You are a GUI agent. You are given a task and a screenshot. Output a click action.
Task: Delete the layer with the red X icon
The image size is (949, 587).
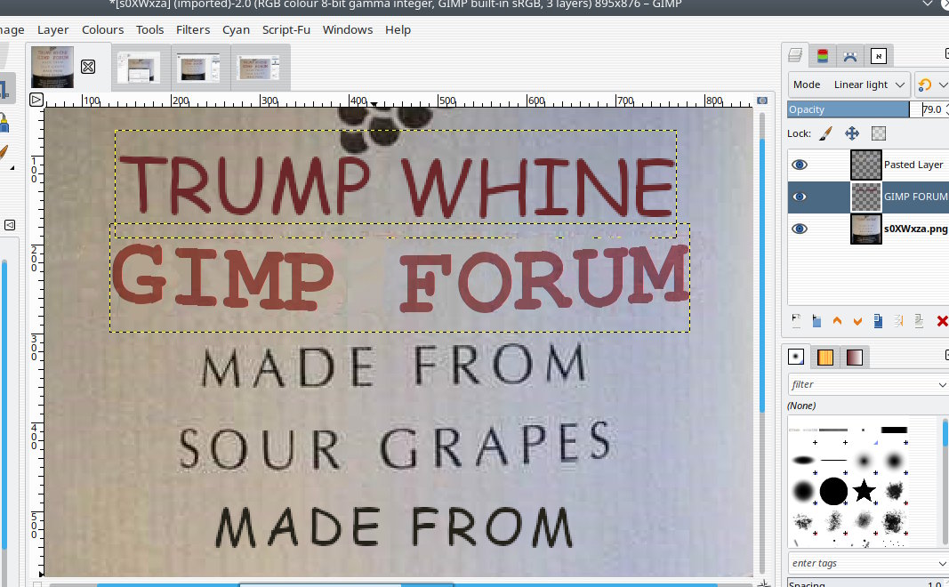click(x=942, y=321)
